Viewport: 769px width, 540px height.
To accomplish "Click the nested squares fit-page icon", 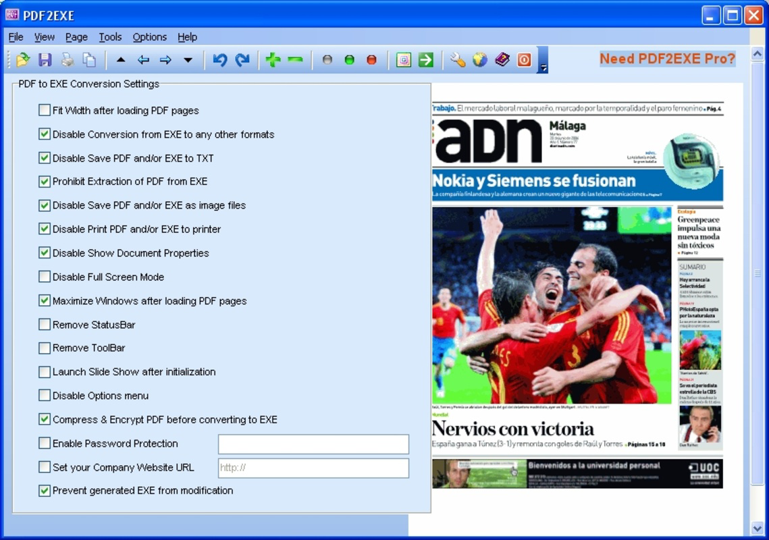I will pyautogui.click(x=403, y=60).
